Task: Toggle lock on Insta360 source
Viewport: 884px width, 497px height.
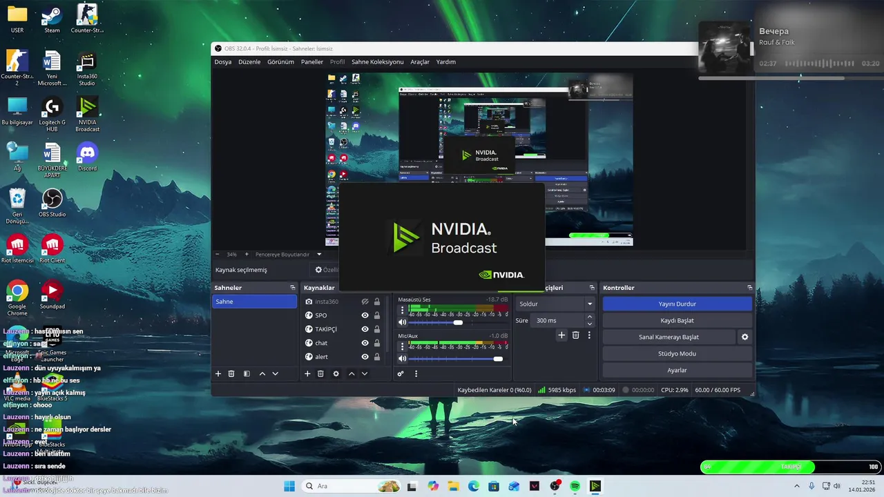Action: pos(377,302)
